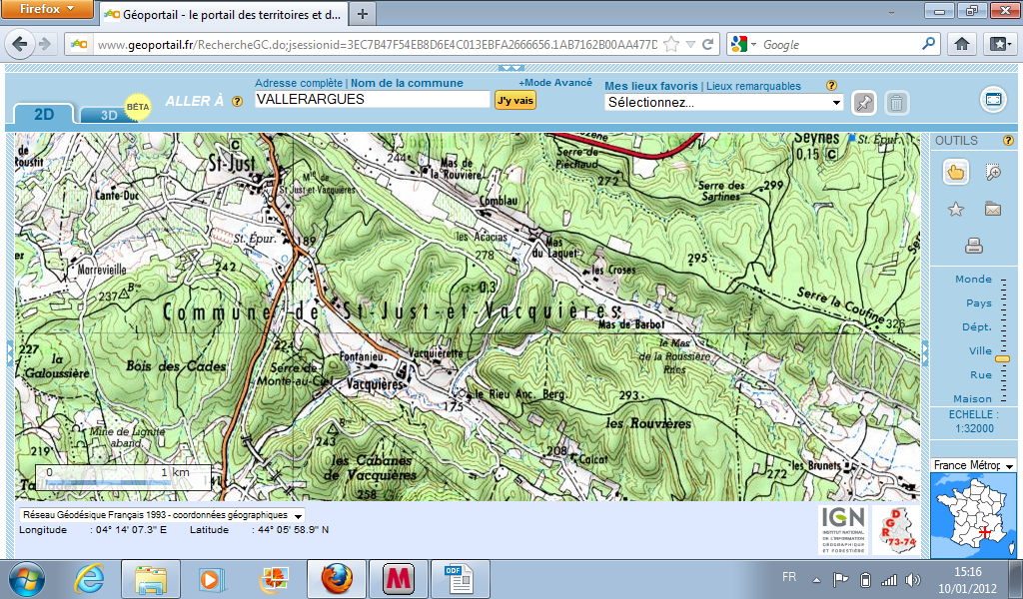Open +Mode Avancé link
1023x599 pixels.
pyautogui.click(x=555, y=83)
